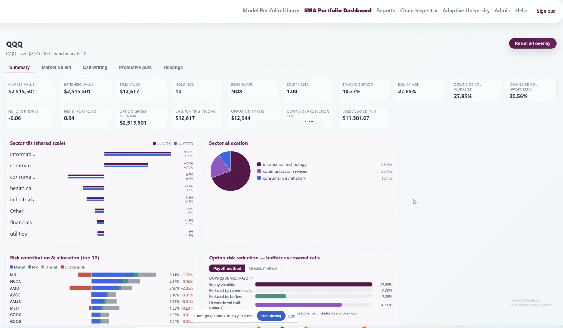The width and height of the screenshot is (563, 328).
Task: Click the Downside Vol (Proforma) card
Action: (x=531, y=91)
